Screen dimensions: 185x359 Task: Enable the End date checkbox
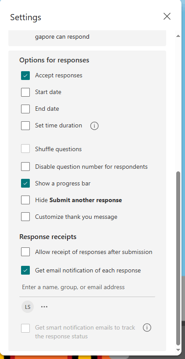coord(25,109)
